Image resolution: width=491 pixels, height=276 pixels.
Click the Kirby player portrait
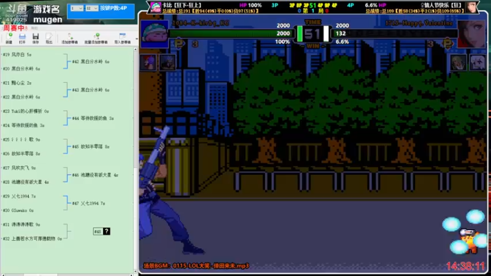point(155,34)
